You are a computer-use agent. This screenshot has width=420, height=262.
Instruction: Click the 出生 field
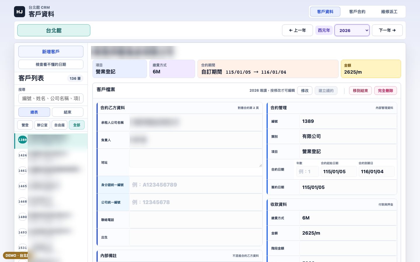(196, 237)
